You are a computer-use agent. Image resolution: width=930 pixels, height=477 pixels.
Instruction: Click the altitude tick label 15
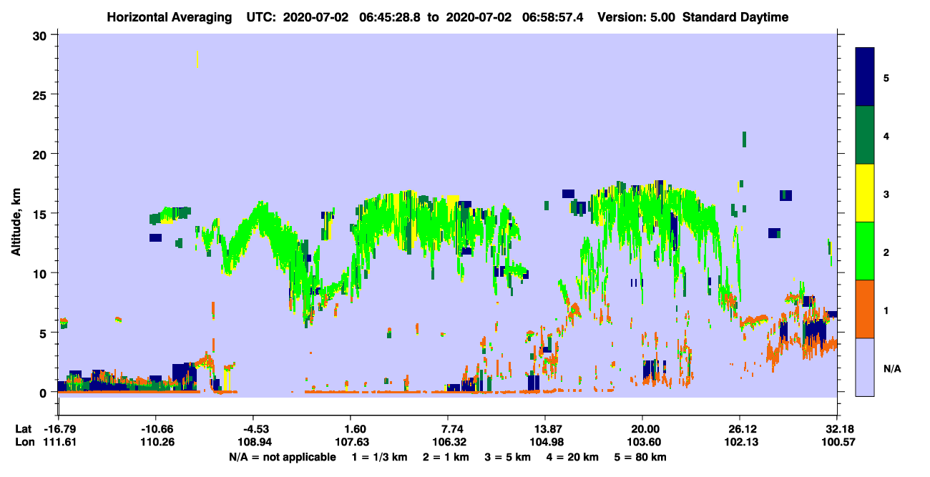pyautogui.click(x=41, y=214)
